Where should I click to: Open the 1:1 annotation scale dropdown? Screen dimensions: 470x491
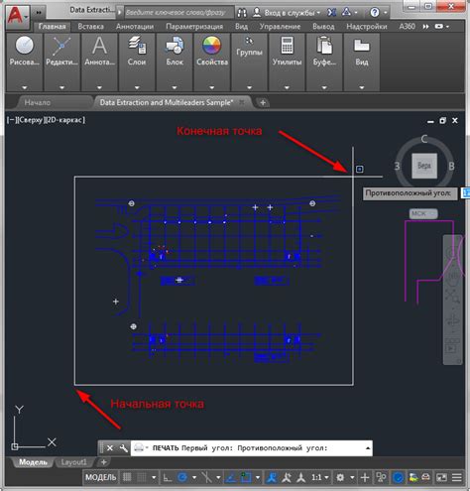320,477
